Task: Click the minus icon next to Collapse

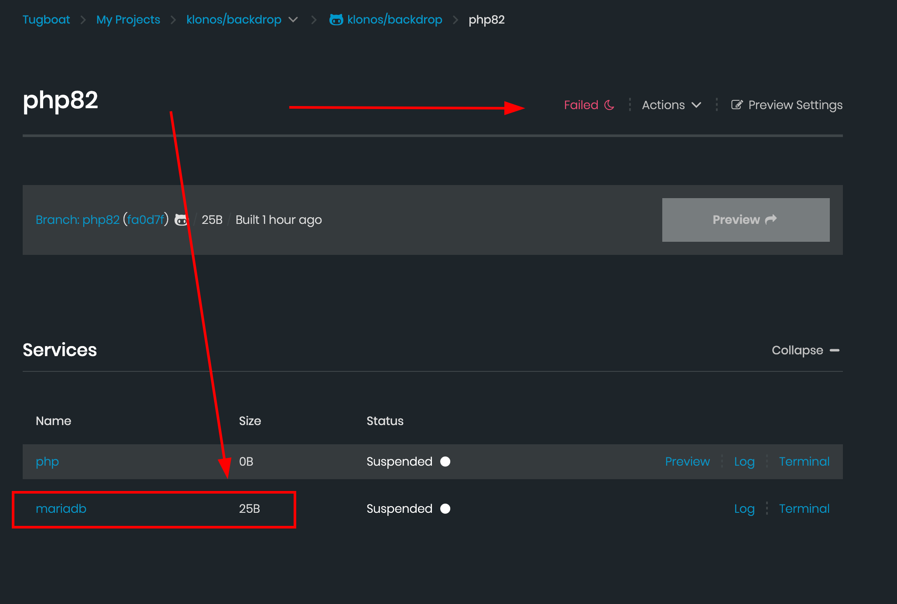Action: tap(835, 350)
